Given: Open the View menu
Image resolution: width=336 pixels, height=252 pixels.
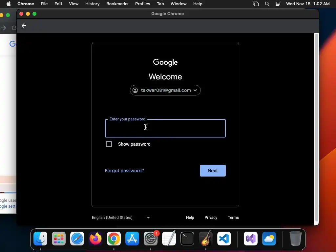Looking at the screenshot, I should (x=74, y=4).
